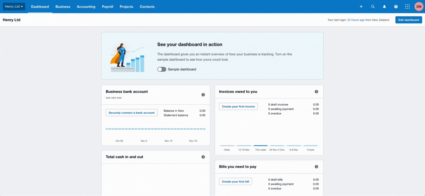This screenshot has height=196, width=425.
Task: Open the DN user avatar menu
Action: click(x=419, y=6)
